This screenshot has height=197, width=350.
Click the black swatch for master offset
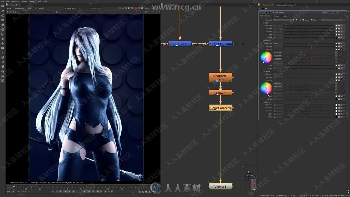click(x=336, y=37)
